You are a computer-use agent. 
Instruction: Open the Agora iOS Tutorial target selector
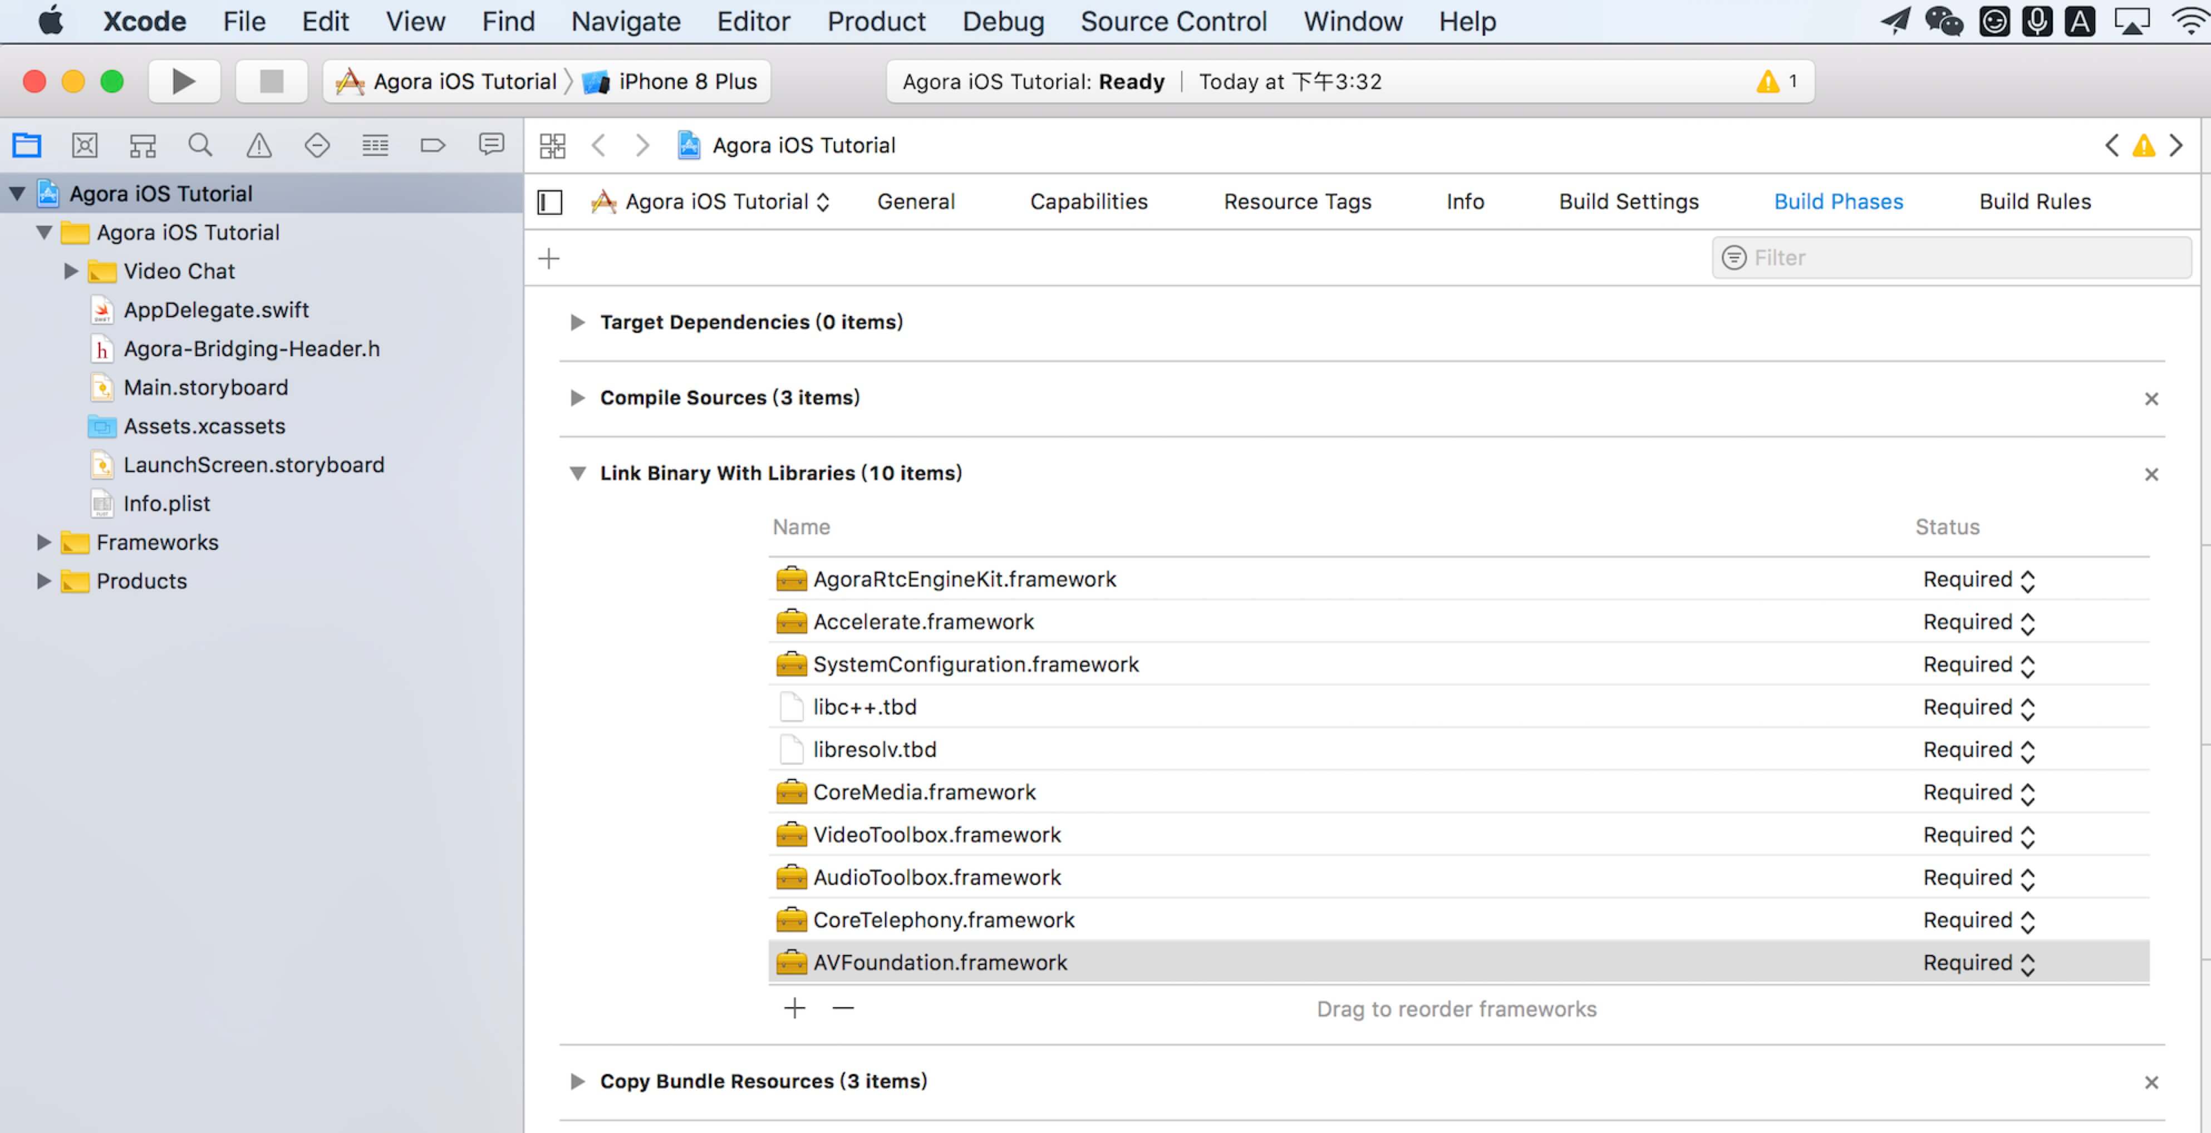(x=711, y=201)
